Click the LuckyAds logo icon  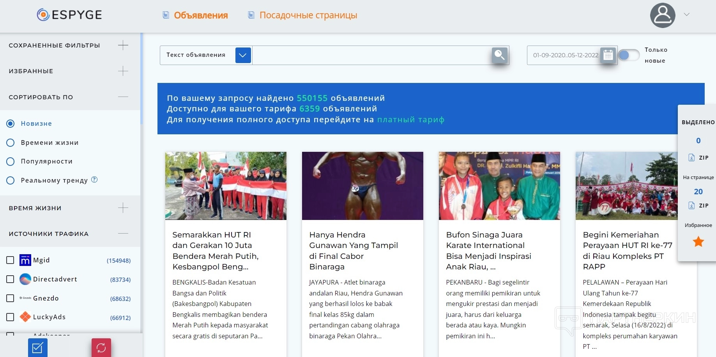[x=25, y=317]
